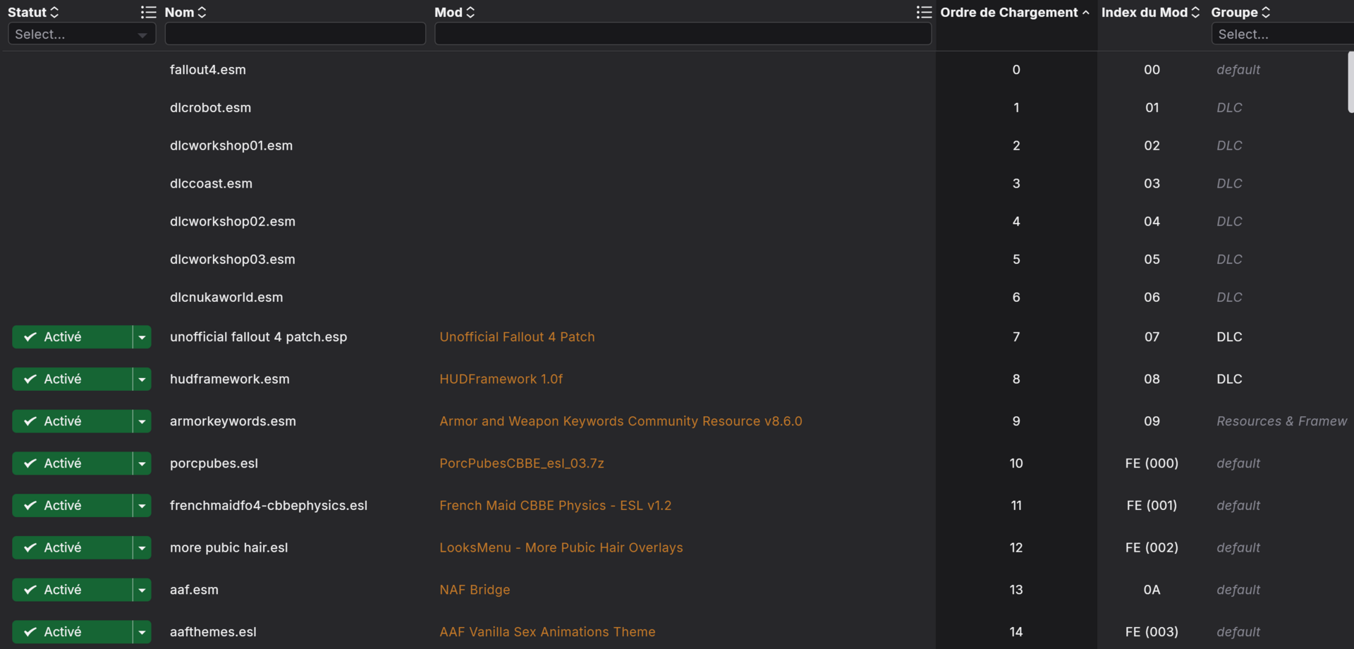Open status arrow for aafthemes.esl
This screenshot has width=1354, height=649.
(x=142, y=632)
